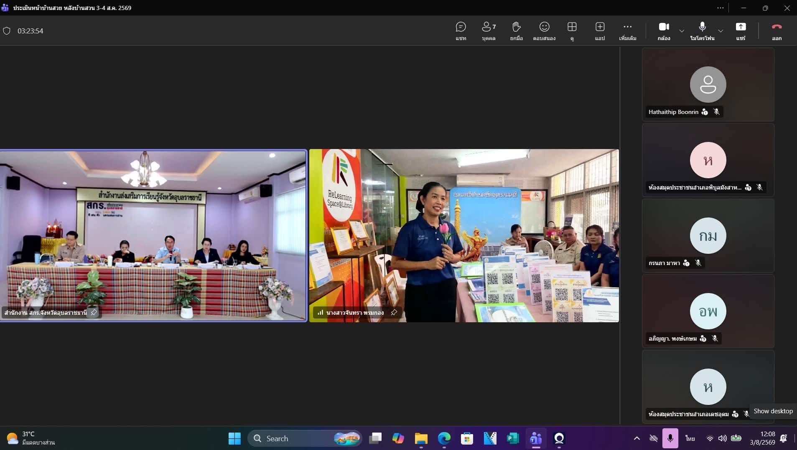
Task: Open title bar settings and more menu
Action: tap(720, 8)
